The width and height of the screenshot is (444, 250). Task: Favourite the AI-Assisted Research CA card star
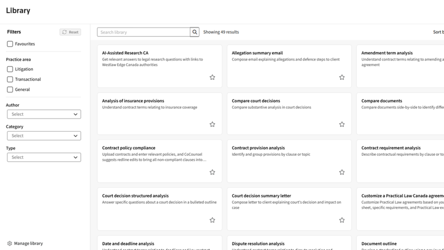212,77
